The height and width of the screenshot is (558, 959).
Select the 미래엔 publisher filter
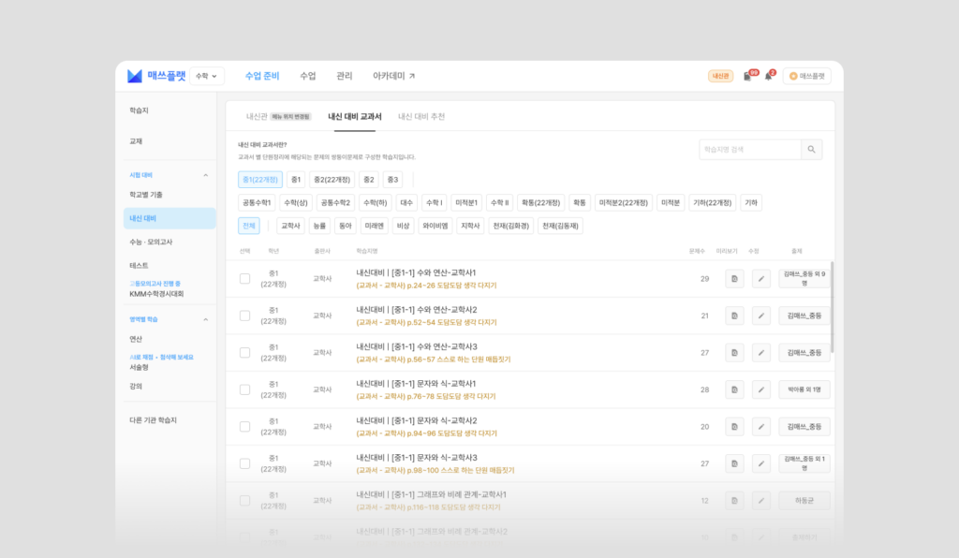[374, 226]
